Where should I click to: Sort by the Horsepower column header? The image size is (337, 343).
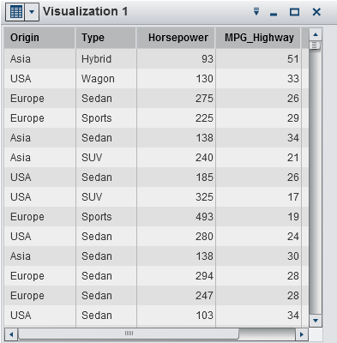click(176, 38)
